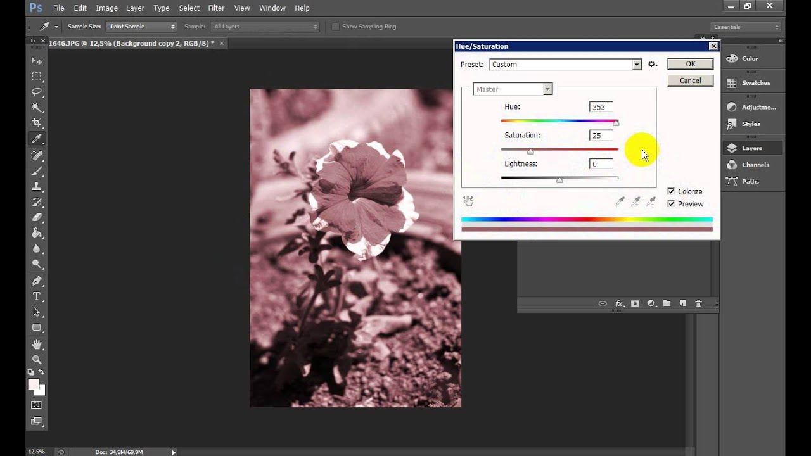Expand the Sample Size dropdown

pos(141,27)
